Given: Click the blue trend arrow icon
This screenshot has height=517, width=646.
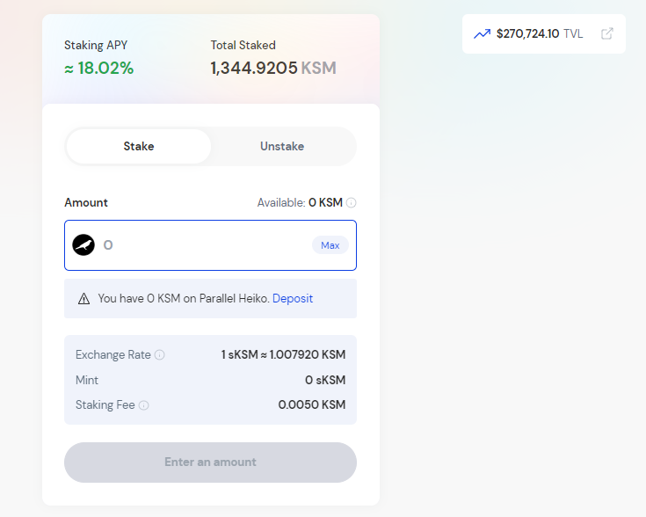Looking at the screenshot, I should [x=482, y=33].
